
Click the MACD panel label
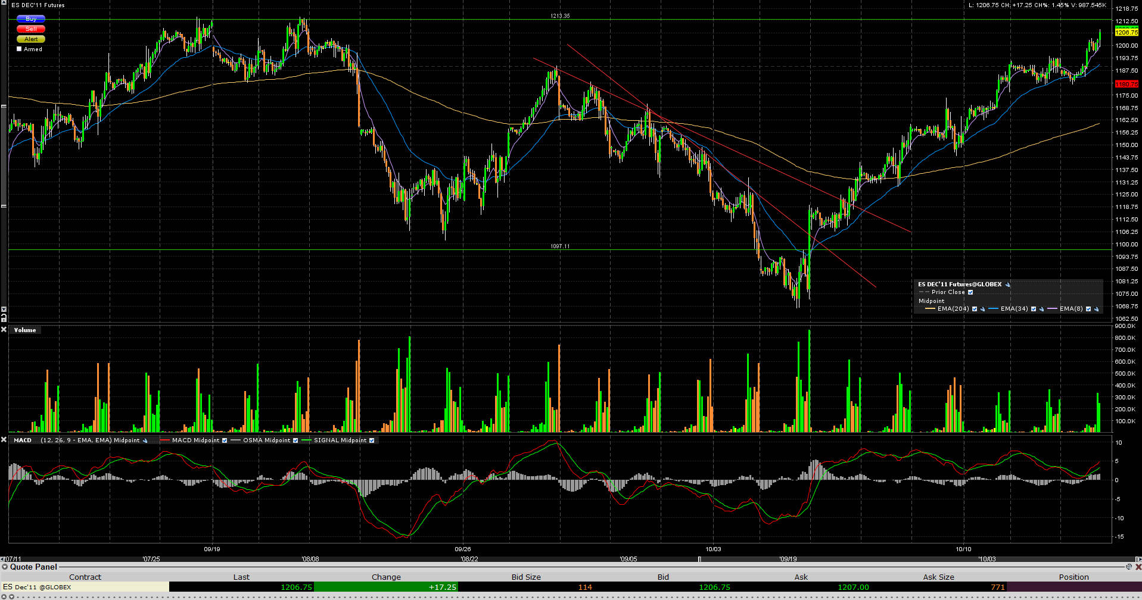click(23, 440)
